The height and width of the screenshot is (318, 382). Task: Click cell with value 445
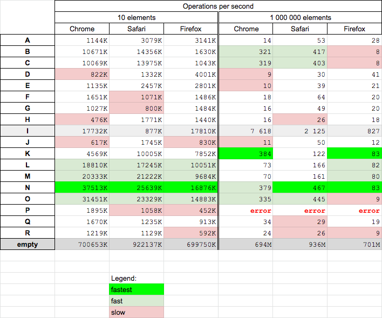pos(300,199)
